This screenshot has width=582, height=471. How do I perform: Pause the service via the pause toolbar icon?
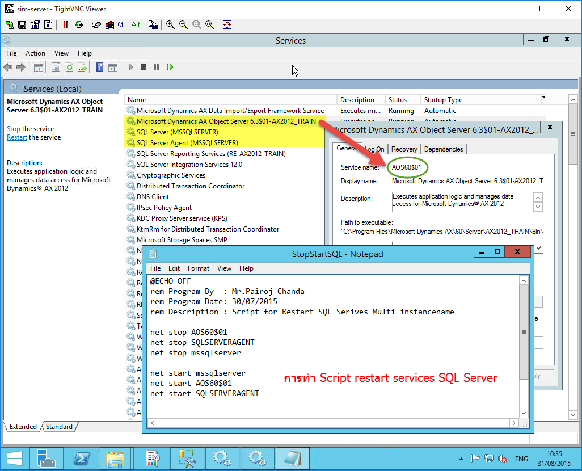[157, 67]
